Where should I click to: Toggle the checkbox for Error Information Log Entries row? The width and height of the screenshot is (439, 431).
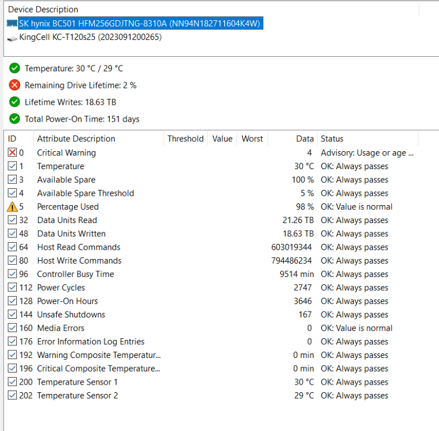[12, 341]
